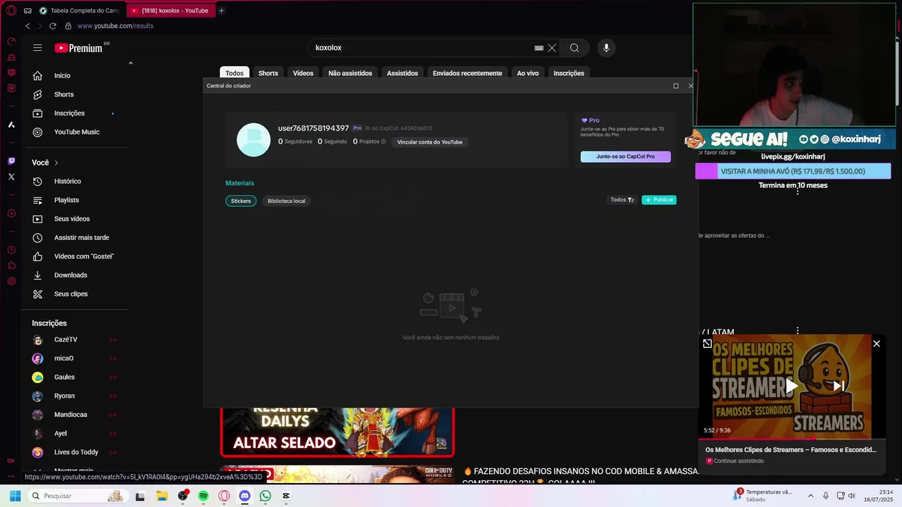
Task: Open Twitch from the Opera GX sidebar
Action: [11, 161]
